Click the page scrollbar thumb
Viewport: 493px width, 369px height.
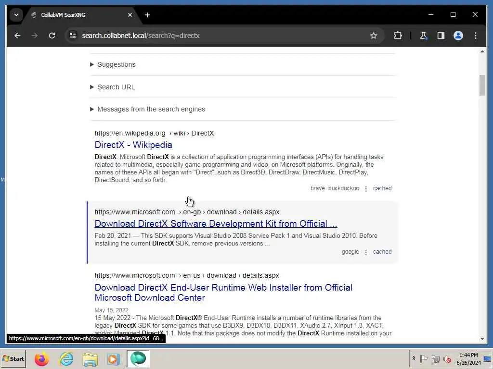click(x=482, y=85)
